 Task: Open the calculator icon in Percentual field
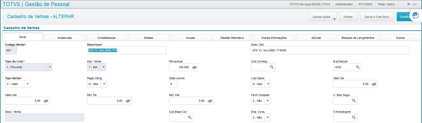tap(194, 67)
